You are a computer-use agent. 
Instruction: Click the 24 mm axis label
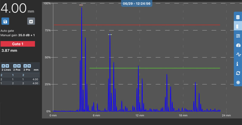[x=227, y=115]
